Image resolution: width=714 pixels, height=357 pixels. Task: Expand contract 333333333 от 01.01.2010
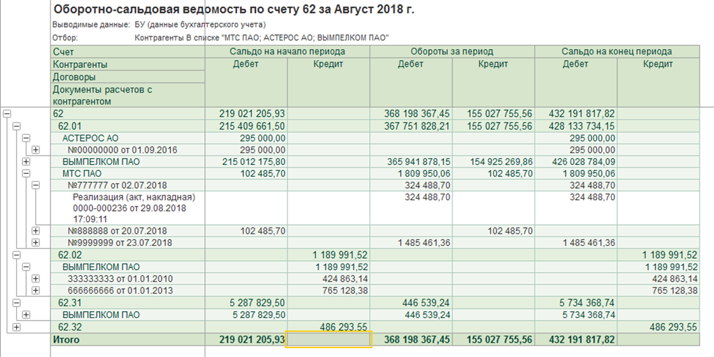pos(36,279)
